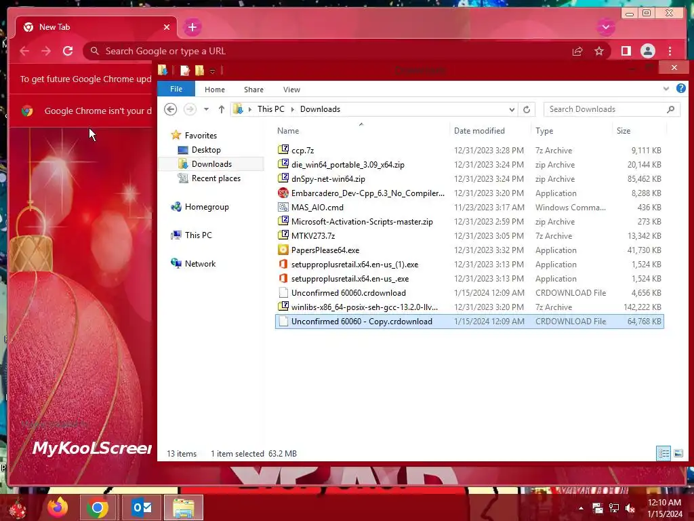Bookmark this tab with star icon
The image size is (694, 521).
(x=599, y=51)
